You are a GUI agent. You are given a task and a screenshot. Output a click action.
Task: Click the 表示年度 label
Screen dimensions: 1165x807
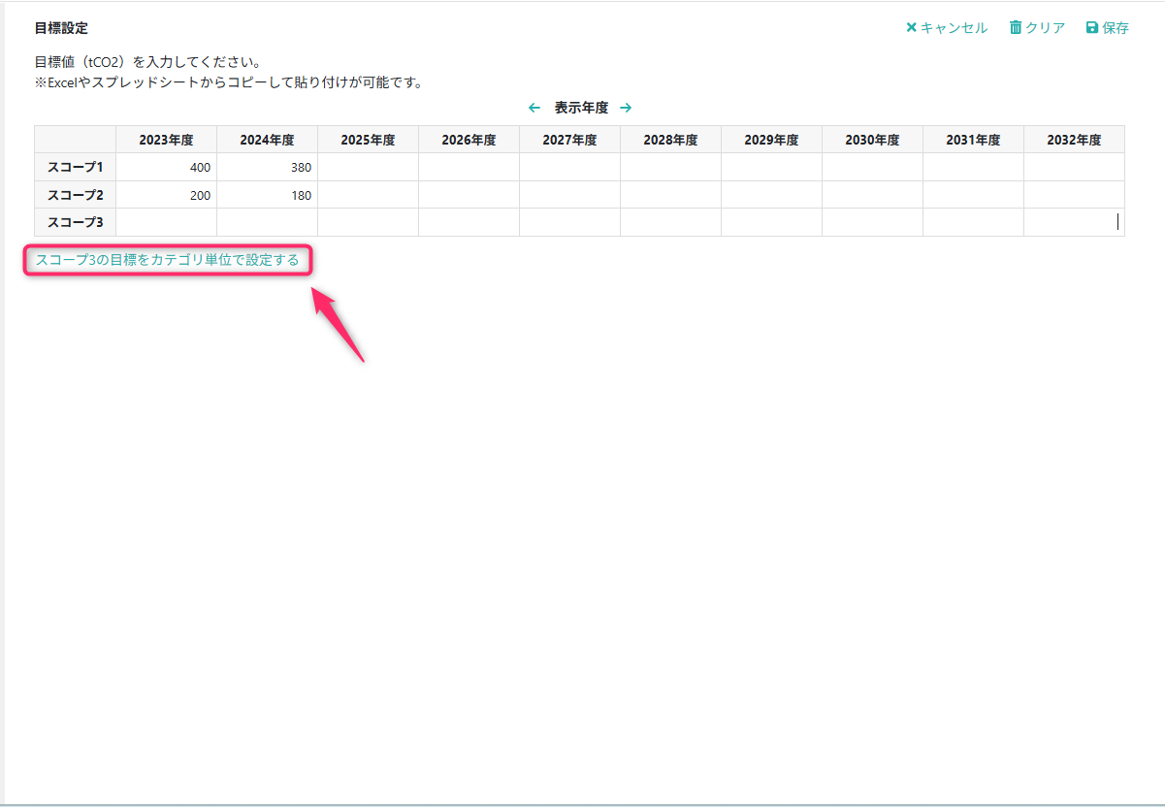pos(581,108)
